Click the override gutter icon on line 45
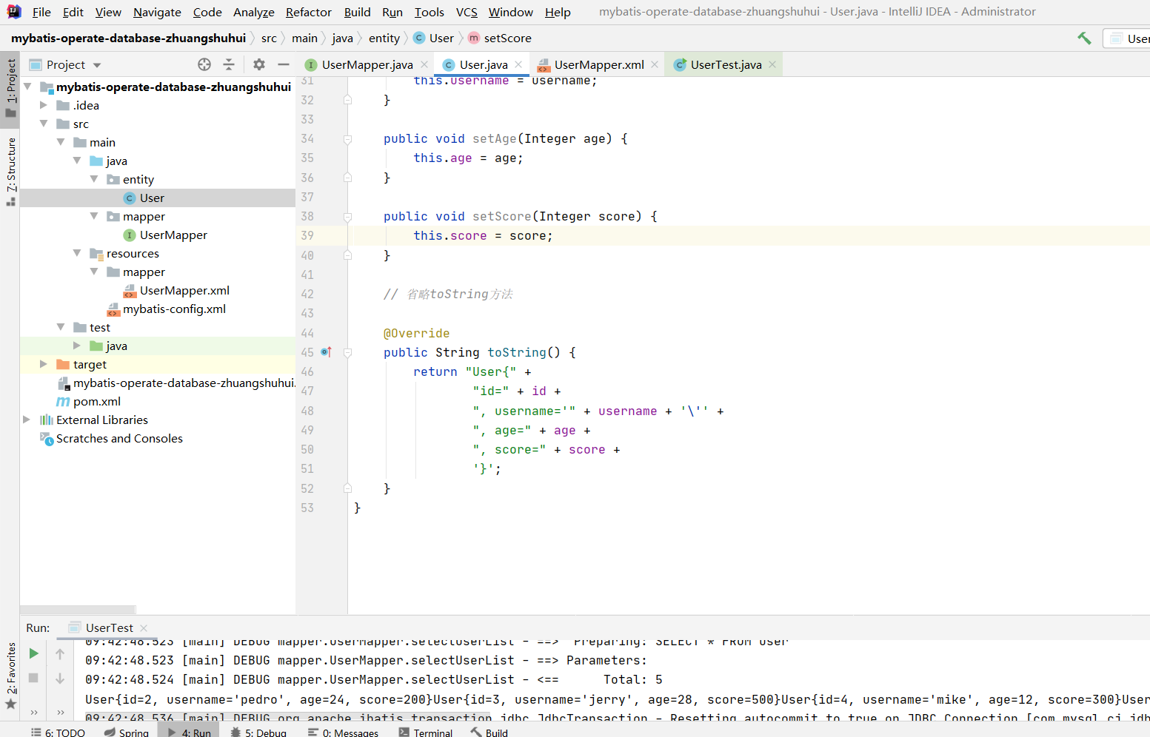This screenshot has width=1150, height=737. tap(326, 352)
